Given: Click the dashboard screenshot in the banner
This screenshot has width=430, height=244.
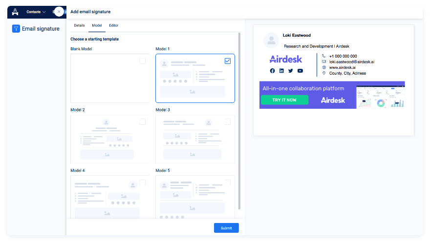Looking at the screenshot, I should point(380,97).
